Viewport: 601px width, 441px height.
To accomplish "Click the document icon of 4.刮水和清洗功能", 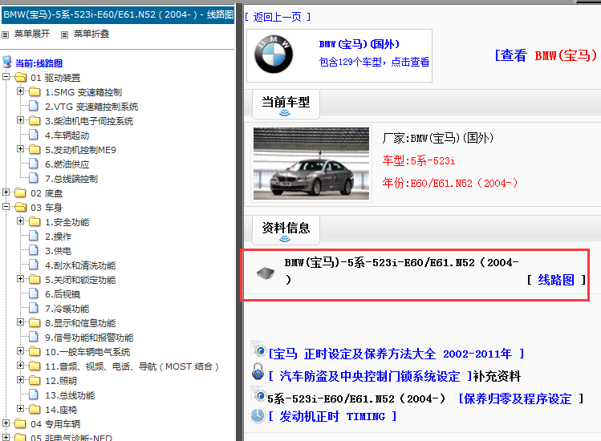I will tap(34, 265).
